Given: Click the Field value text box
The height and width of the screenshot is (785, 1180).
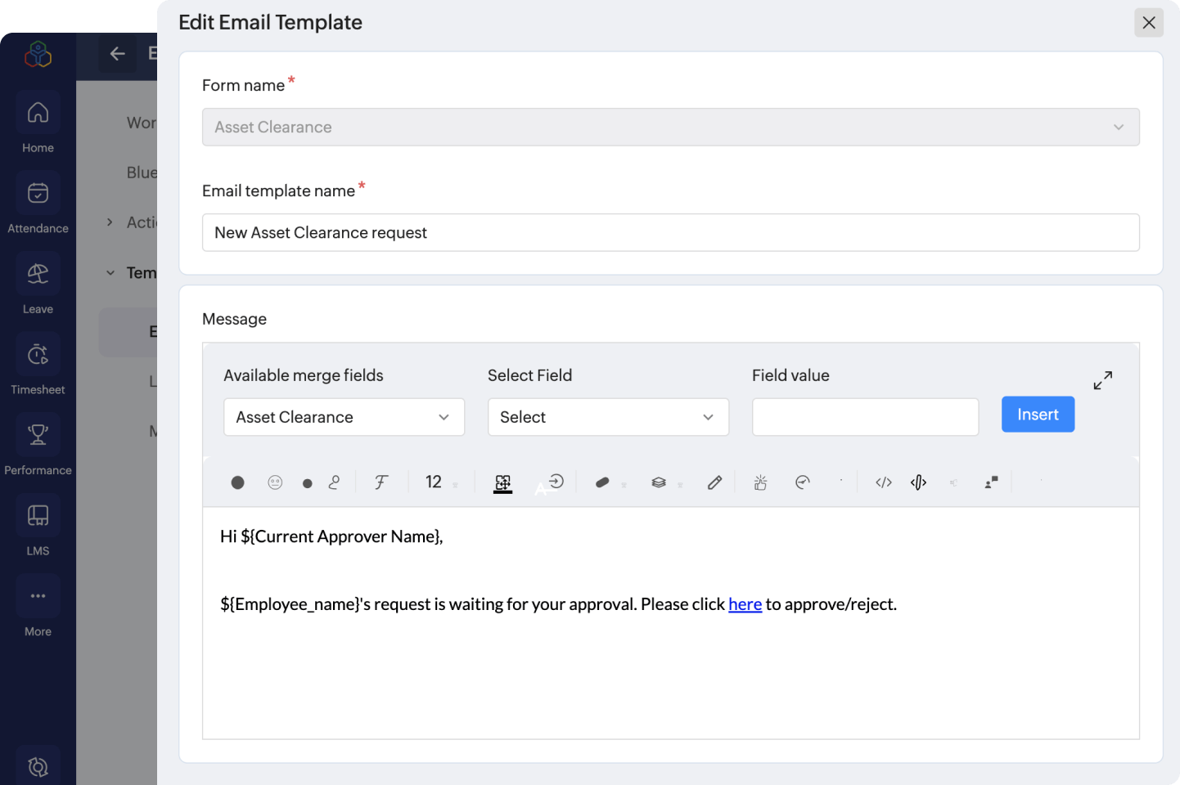Looking at the screenshot, I should click(x=865, y=417).
